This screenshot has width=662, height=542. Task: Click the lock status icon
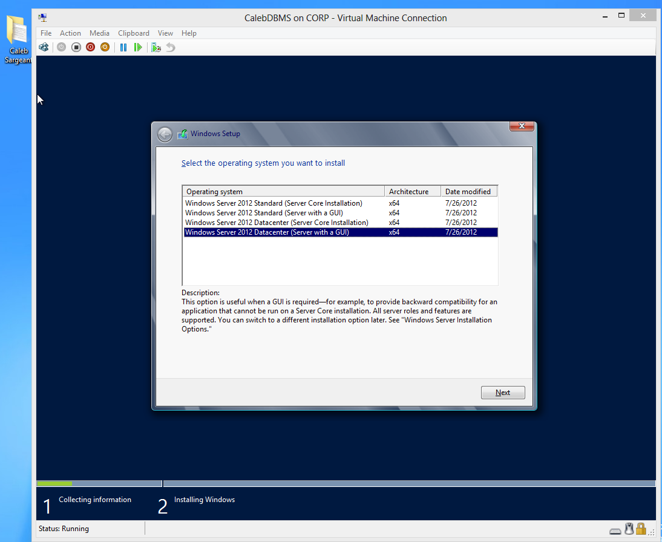[x=641, y=529]
